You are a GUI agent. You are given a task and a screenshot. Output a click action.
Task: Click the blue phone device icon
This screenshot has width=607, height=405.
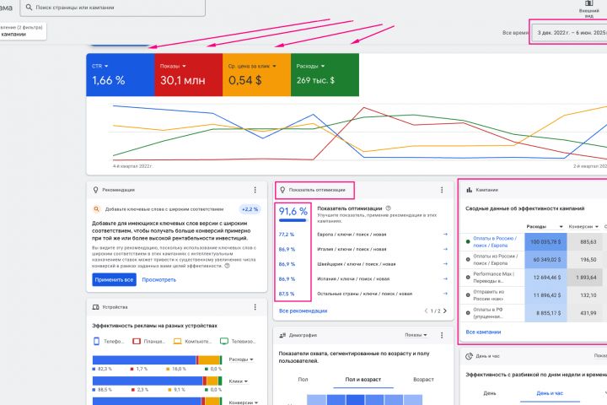pos(96,341)
